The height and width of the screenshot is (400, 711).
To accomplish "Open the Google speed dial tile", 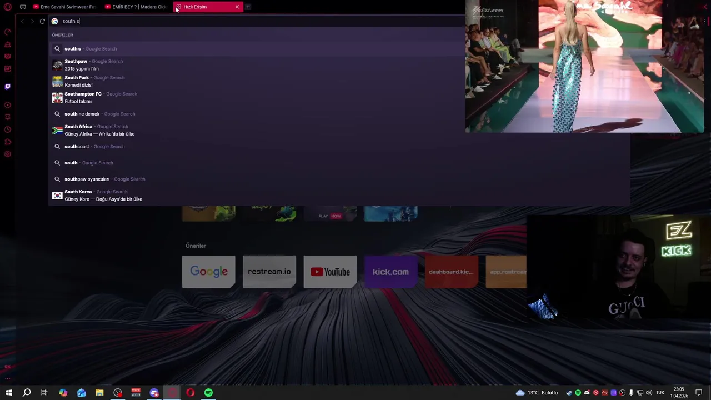I will coord(209,272).
